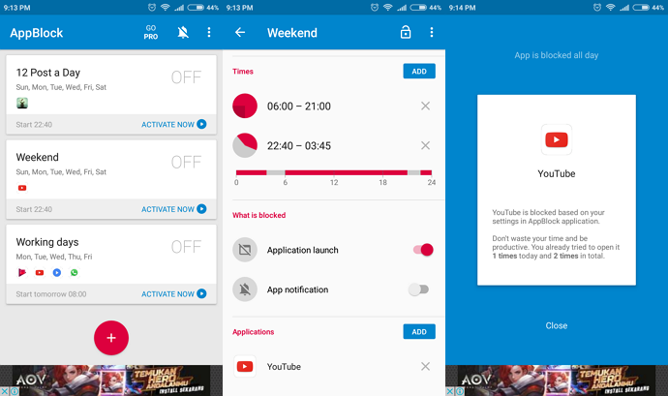668x396 pixels.
Task: Close the blocked app screen
Action: click(x=557, y=325)
